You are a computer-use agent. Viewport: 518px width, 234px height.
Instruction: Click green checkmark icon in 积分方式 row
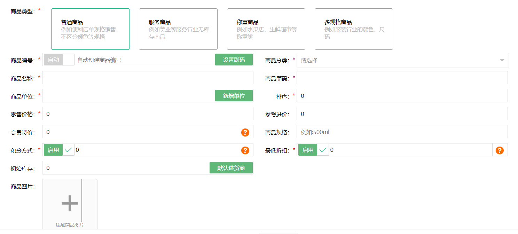pyautogui.click(x=68, y=150)
